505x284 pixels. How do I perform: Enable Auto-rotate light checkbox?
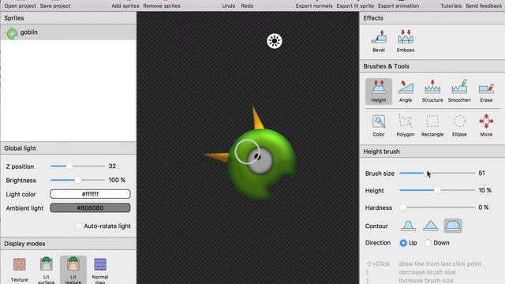(x=79, y=226)
